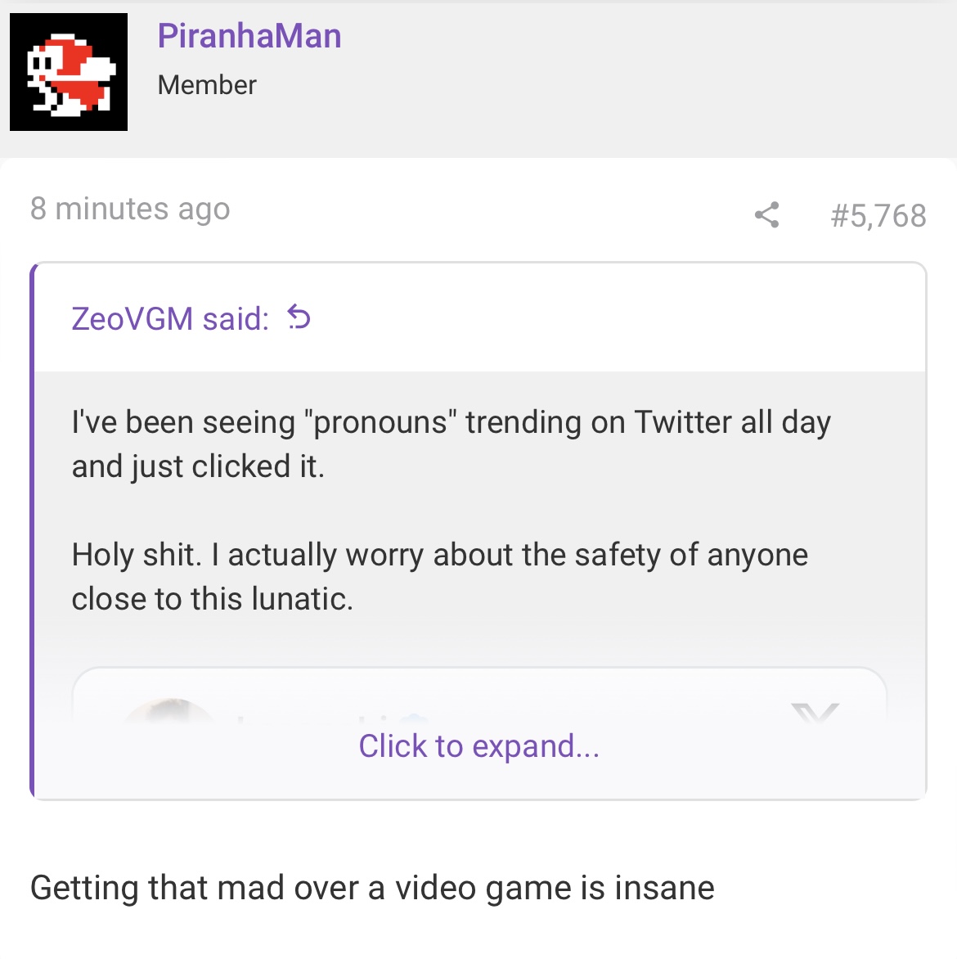Click the purple left border of quote block

click(x=33, y=531)
